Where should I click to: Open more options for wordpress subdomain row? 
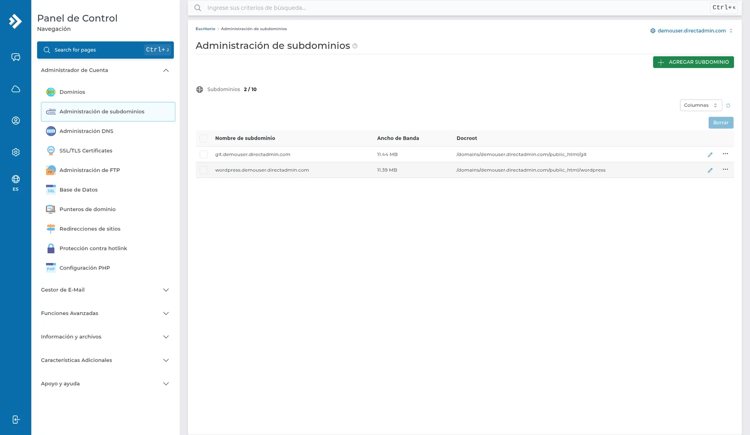(725, 170)
